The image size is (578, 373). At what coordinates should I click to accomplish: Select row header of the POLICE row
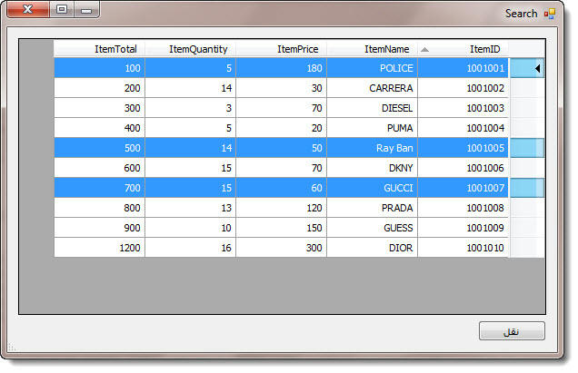pyautogui.click(x=526, y=68)
